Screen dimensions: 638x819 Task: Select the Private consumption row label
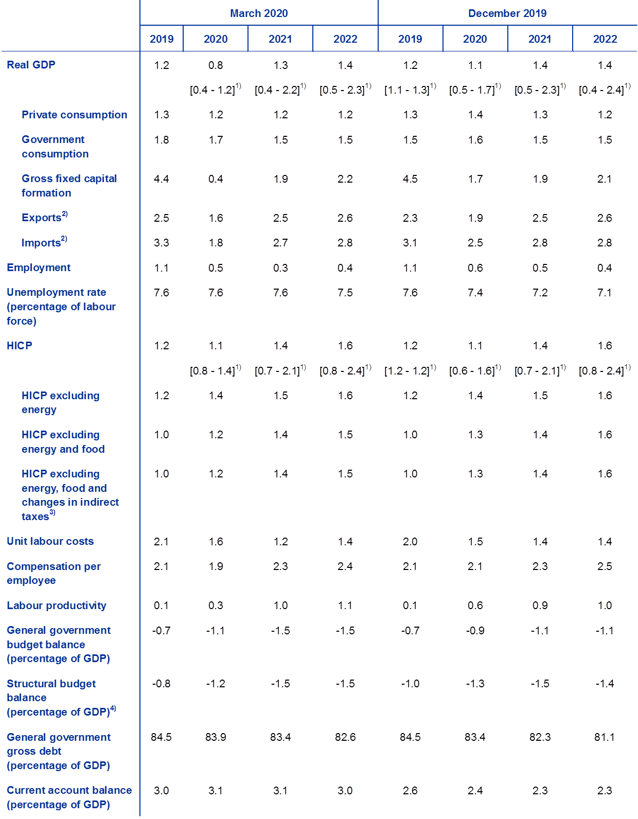tap(74, 115)
